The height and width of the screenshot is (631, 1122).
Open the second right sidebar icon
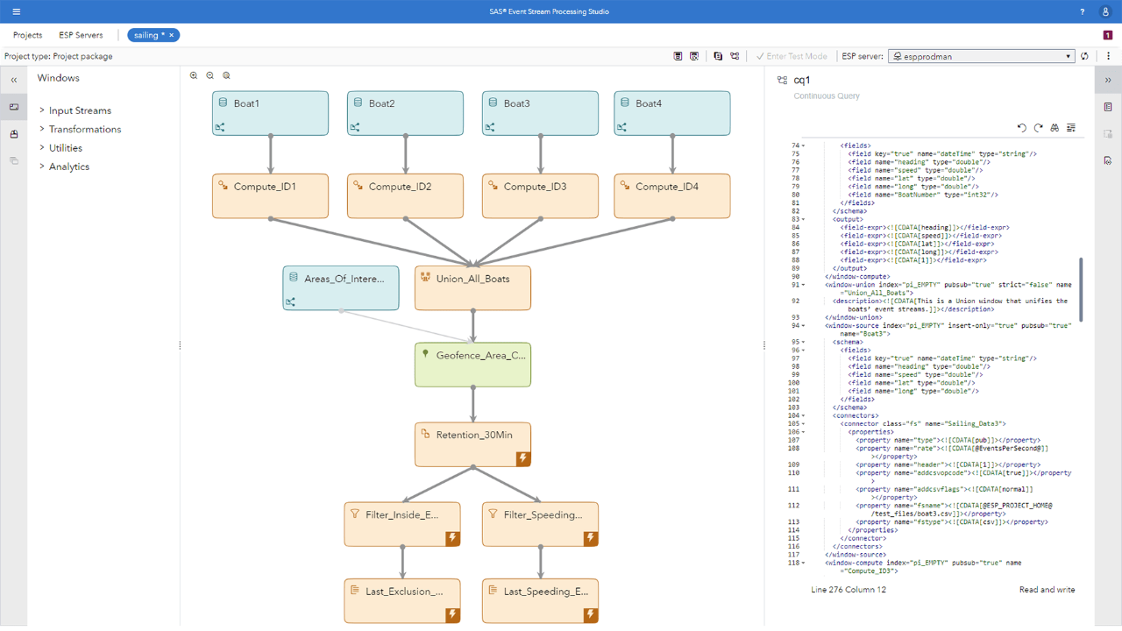(x=1108, y=134)
